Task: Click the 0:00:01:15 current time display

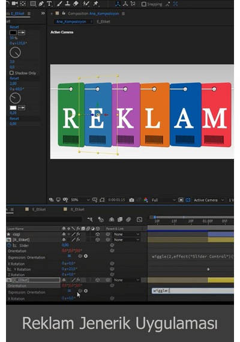Action: pos(116,200)
